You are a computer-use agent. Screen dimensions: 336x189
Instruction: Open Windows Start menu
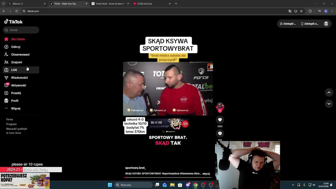110,185
